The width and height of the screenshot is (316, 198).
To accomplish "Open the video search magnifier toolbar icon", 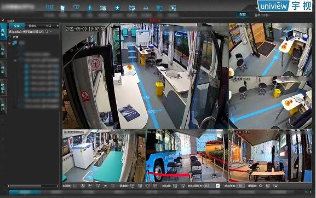I will pos(103,8).
